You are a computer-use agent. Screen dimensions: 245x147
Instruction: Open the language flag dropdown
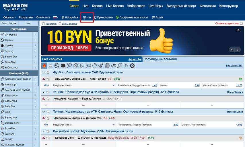(x=55, y=17)
